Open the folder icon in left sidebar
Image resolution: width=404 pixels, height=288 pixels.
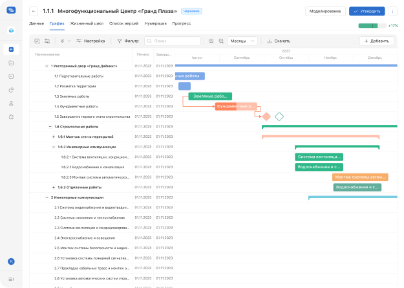(x=11, y=63)
